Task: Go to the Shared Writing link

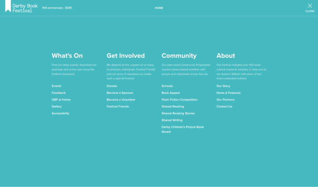Action: (x=172, y=120)
